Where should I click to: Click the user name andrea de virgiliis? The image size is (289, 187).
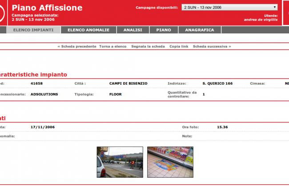click(261, 20)
